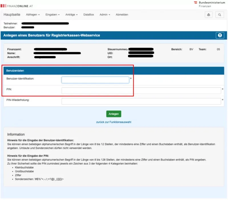The height and width of the screenshot is (200, 228).
Task: Log out via Abmelden
Action: (122, 15)
